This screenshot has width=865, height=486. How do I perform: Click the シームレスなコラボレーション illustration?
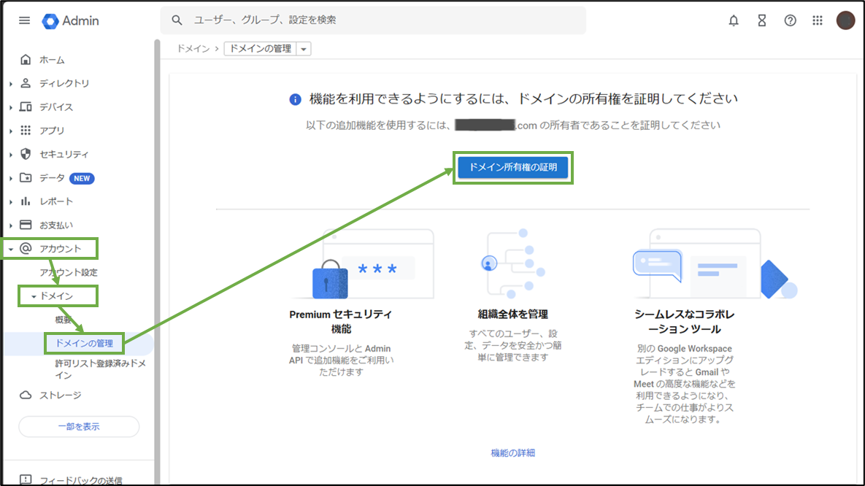point(715,263)
